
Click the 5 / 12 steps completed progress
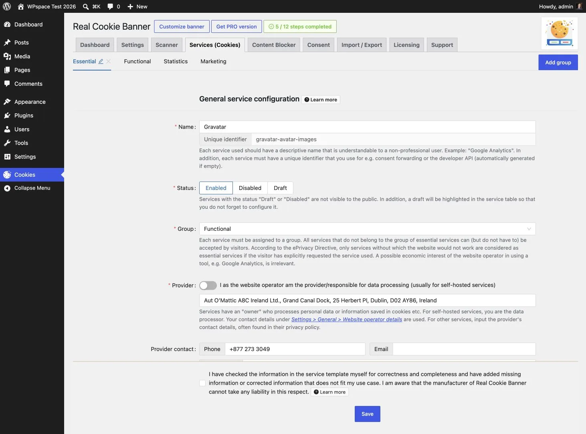coord(300,26)
